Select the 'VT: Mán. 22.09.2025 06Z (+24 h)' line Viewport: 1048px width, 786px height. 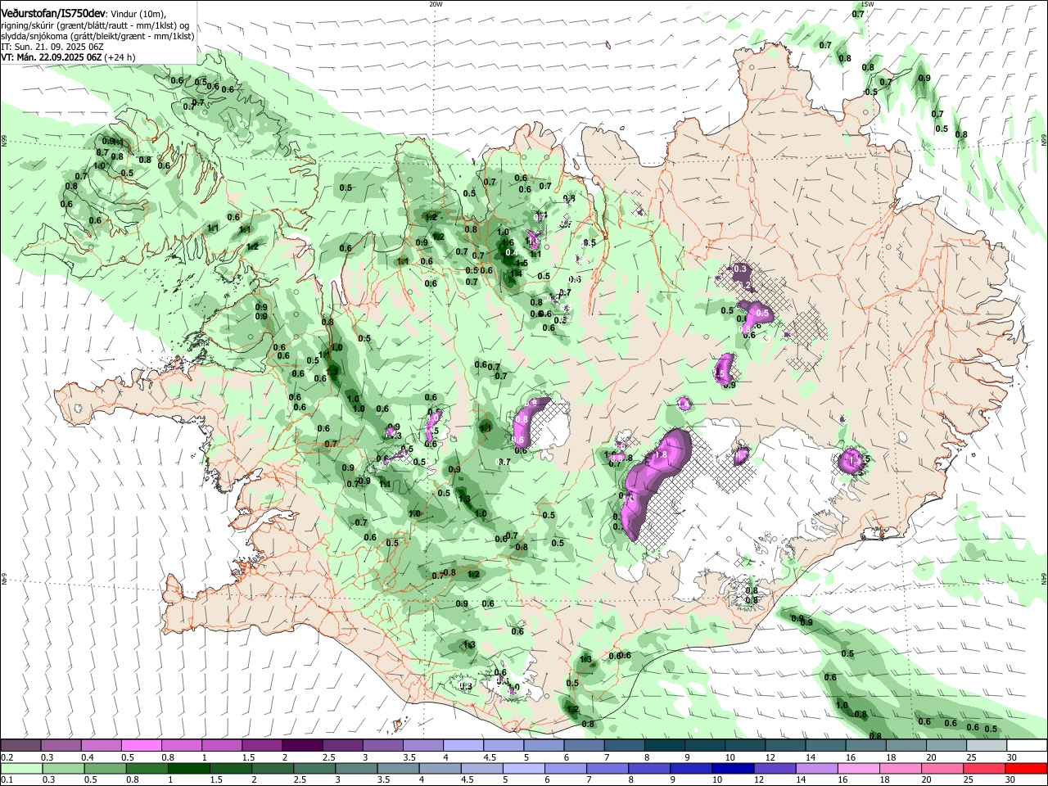coord(68,57)
